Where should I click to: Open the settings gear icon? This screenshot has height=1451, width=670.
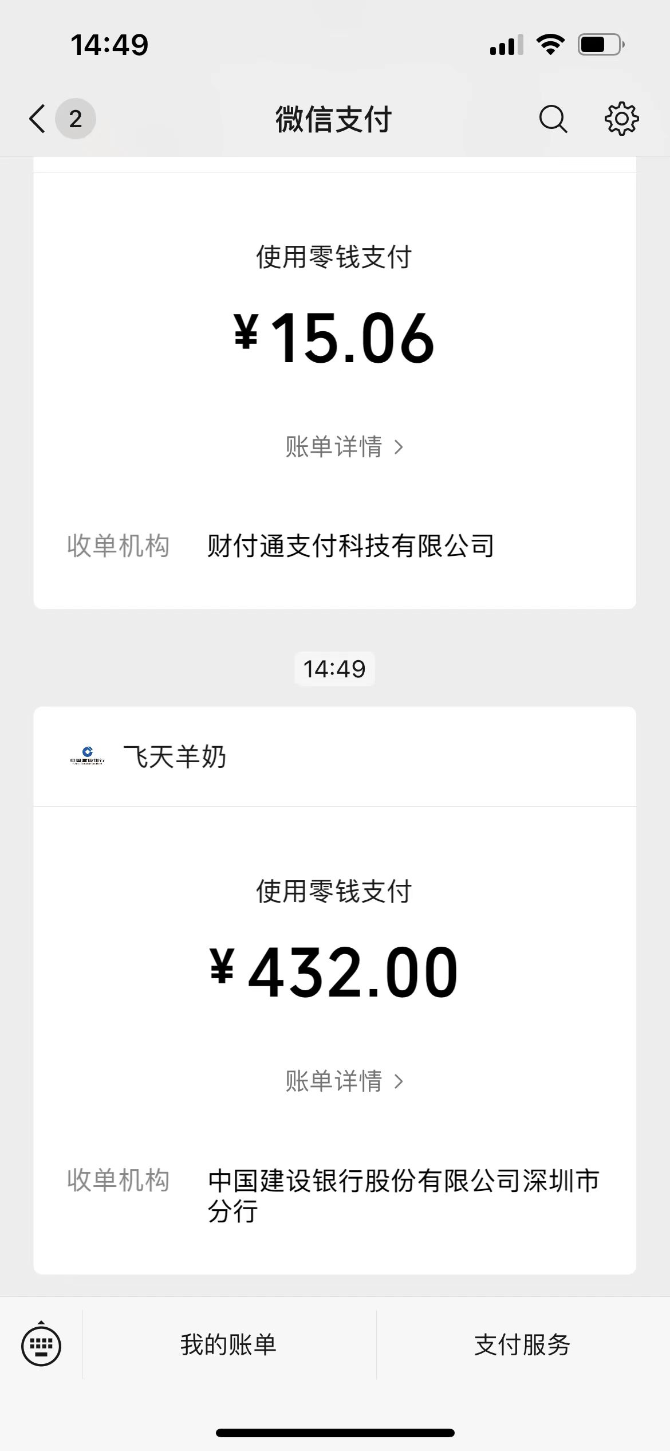(621, 119)
